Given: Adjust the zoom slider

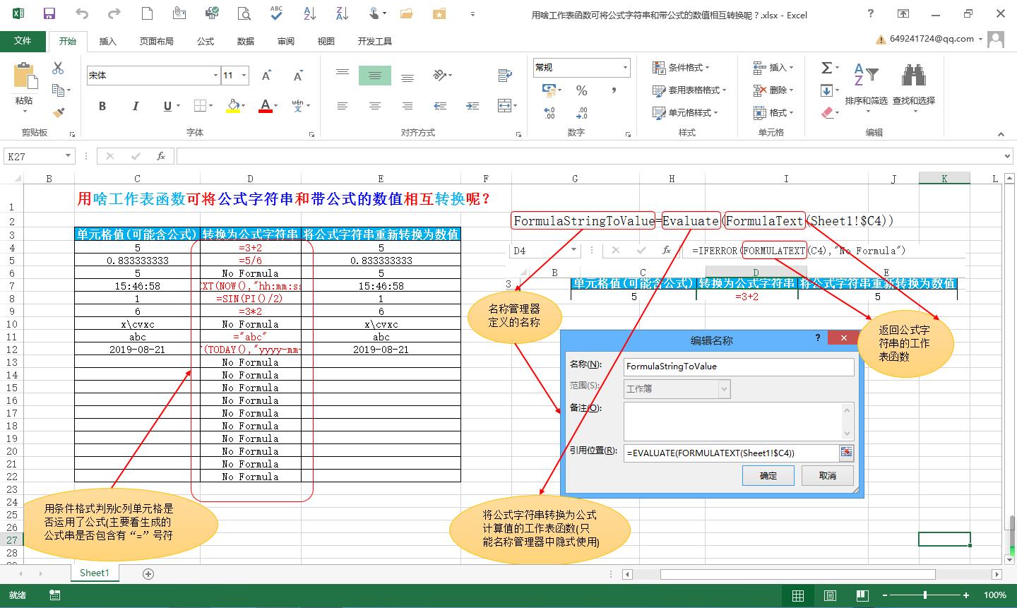Looking at the screenshot, I should tap(926, 595).
